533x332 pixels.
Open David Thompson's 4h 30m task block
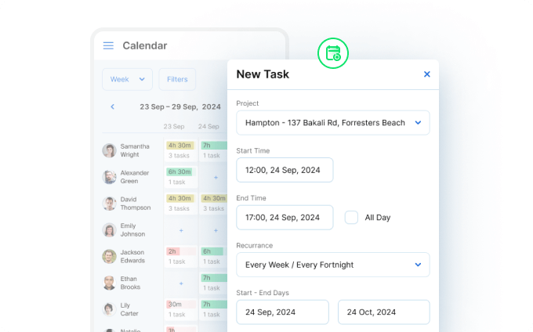coord(179,199)
